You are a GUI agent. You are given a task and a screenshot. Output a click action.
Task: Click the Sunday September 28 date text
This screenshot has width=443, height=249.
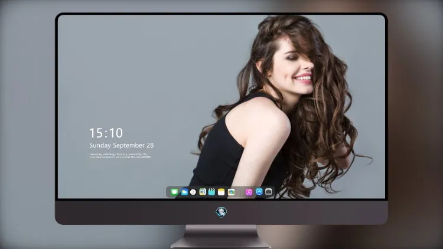122,145
